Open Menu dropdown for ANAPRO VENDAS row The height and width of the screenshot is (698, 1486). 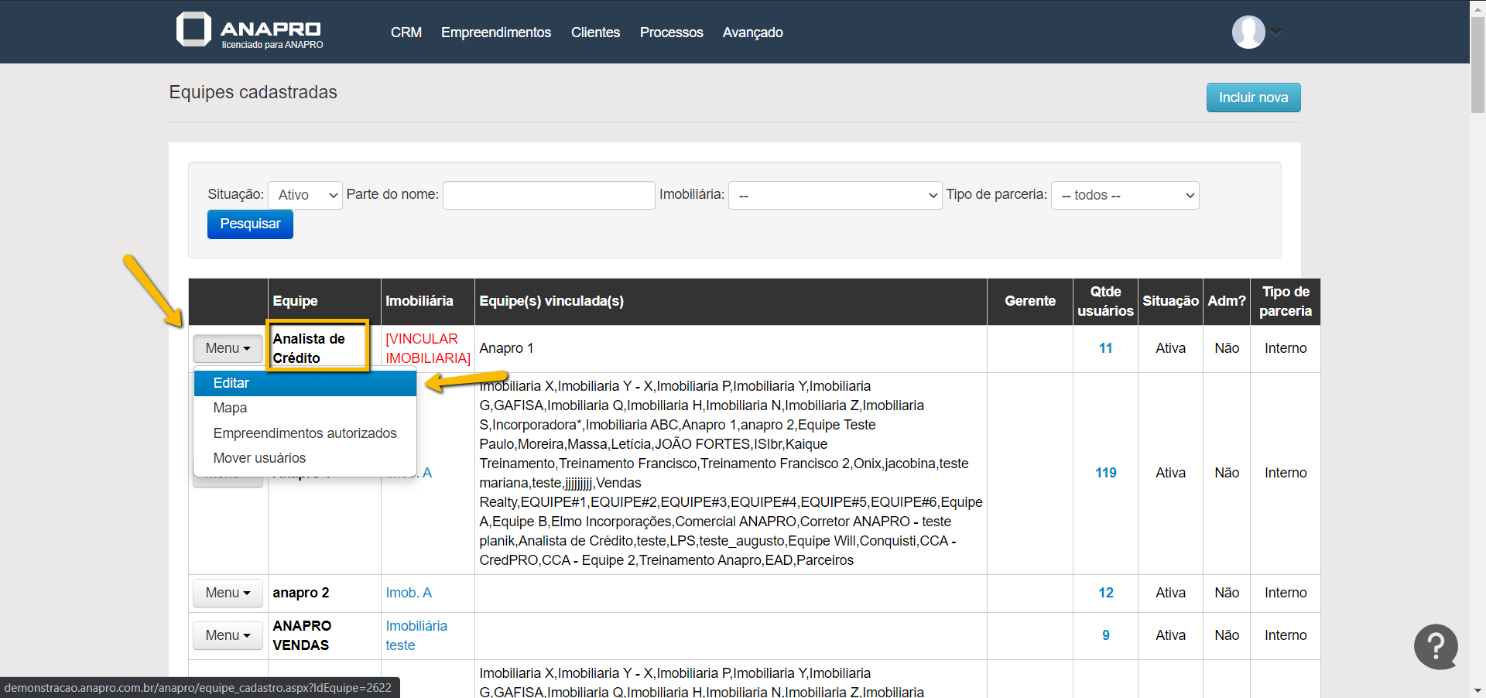click(228, 635)
